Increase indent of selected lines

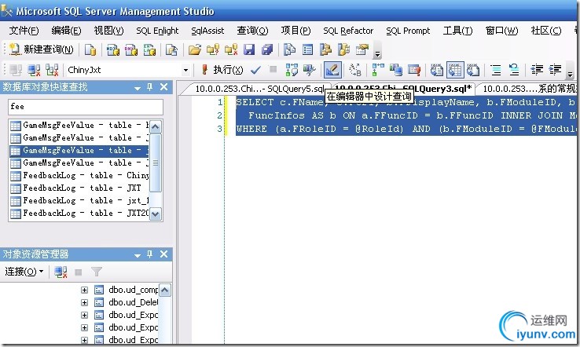(555, 70)
